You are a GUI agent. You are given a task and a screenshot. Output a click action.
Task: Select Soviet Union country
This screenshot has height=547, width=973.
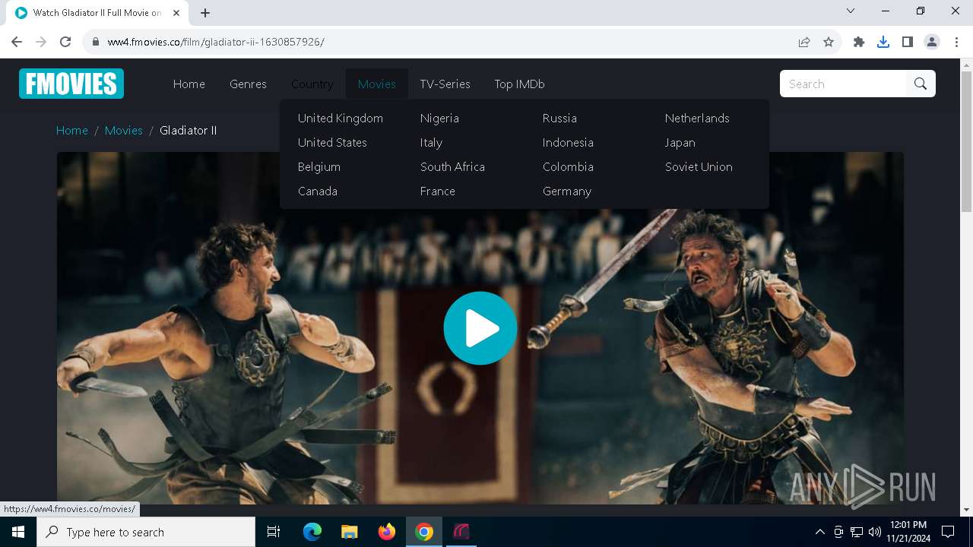(x=699, y=166)
